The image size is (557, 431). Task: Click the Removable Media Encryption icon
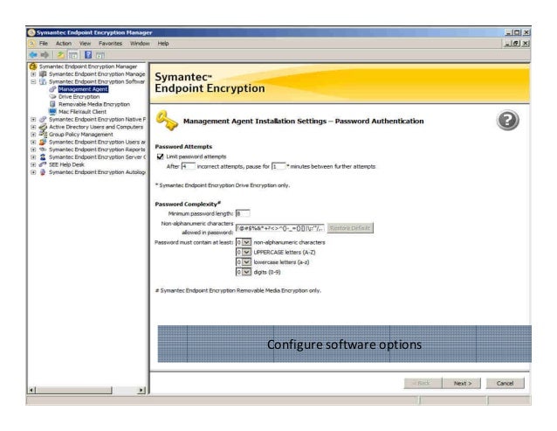coord(52,104)
